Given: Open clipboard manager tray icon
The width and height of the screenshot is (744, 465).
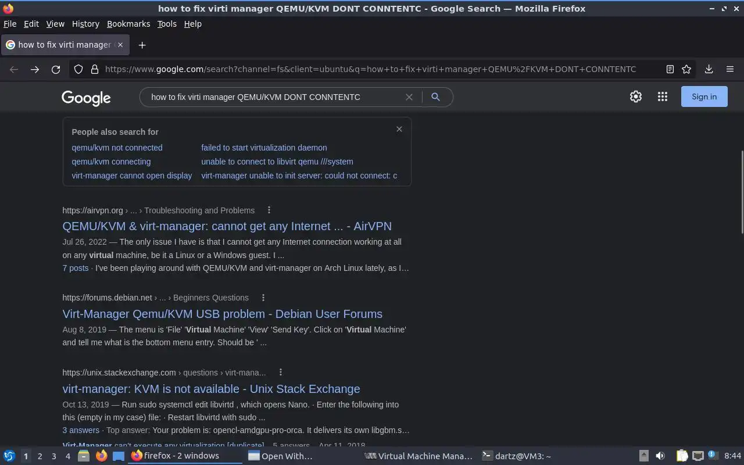Looking at the screenshot, I should click(682, 456).
